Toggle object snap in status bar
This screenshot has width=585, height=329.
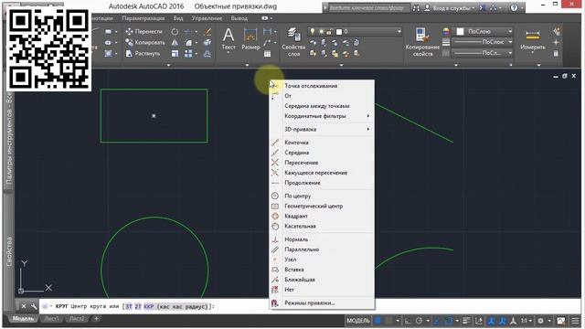tap(449, 321)
